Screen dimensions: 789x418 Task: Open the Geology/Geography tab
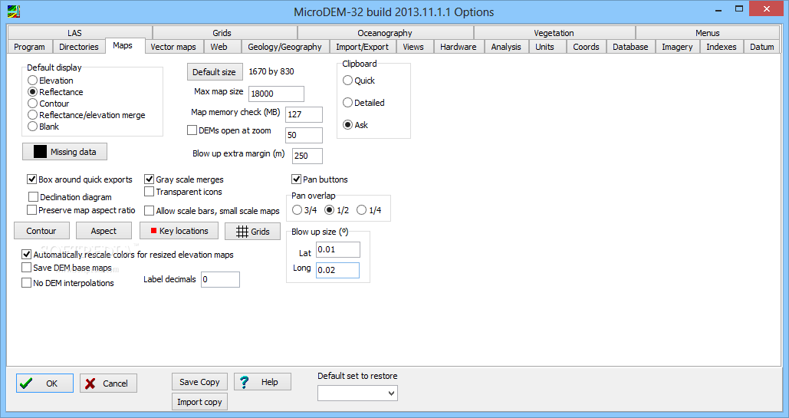pyautogui.click(x=284, y=47)
